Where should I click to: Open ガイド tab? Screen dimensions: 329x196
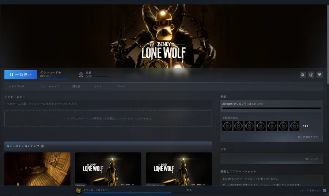tap(98, 86)
